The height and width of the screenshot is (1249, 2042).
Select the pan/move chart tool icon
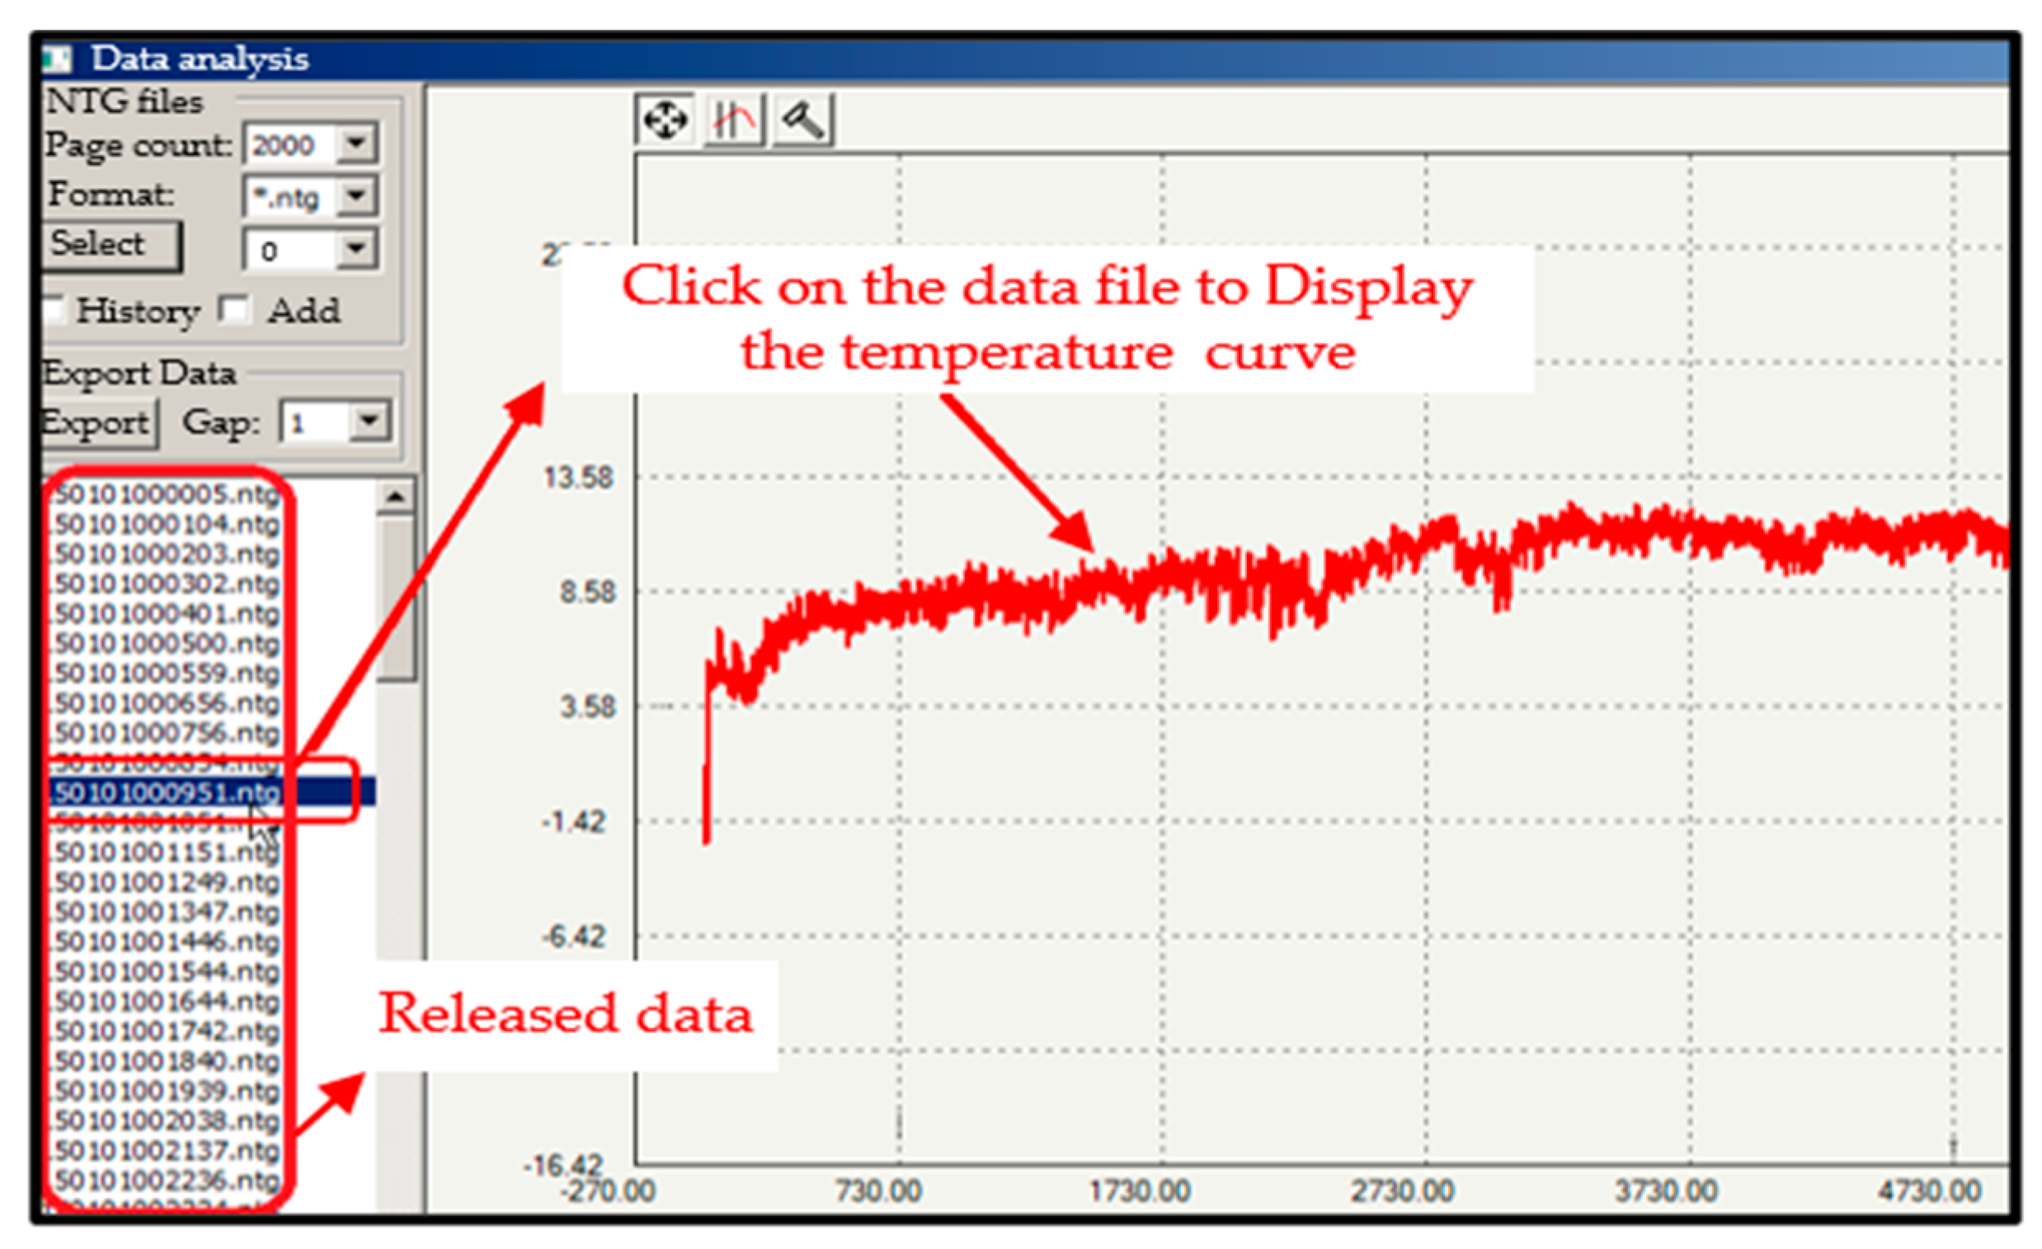pyautogui.click(x=666, y=121)
